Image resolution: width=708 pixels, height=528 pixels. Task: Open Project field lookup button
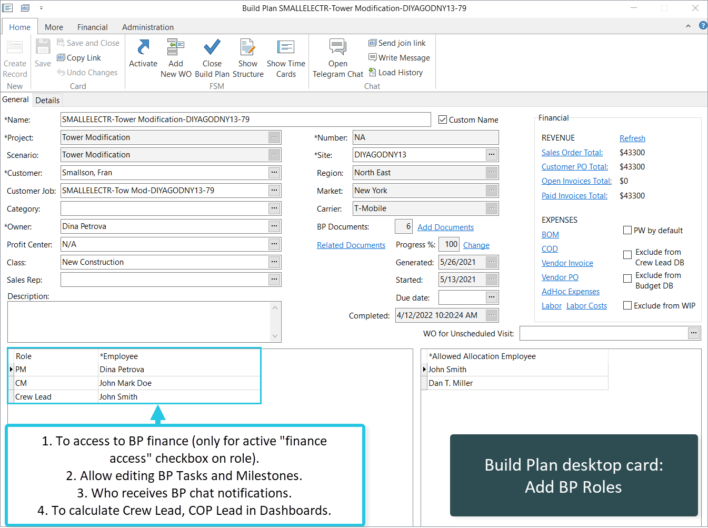pyautogui.click(x=274, y=137)
